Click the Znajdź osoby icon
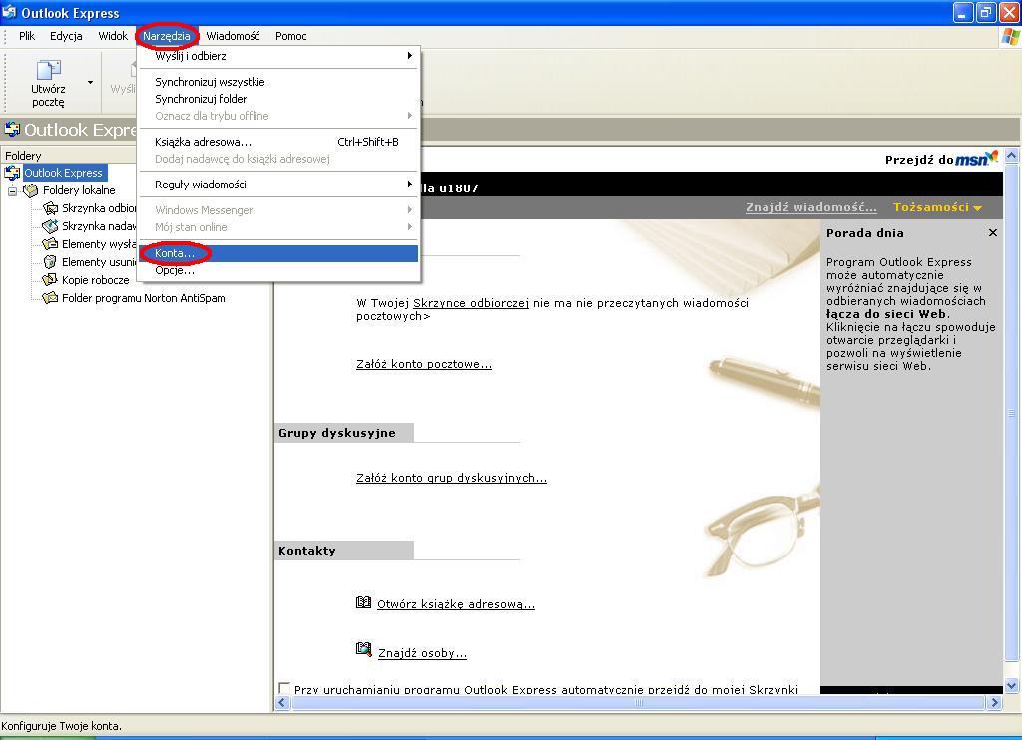This screenshot has height=740, width=1022. tap(364, 650)
